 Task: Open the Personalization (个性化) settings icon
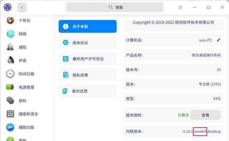point(10,20)
